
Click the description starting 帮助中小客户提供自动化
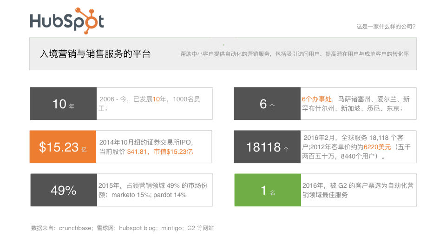click(x=295, y=54)
